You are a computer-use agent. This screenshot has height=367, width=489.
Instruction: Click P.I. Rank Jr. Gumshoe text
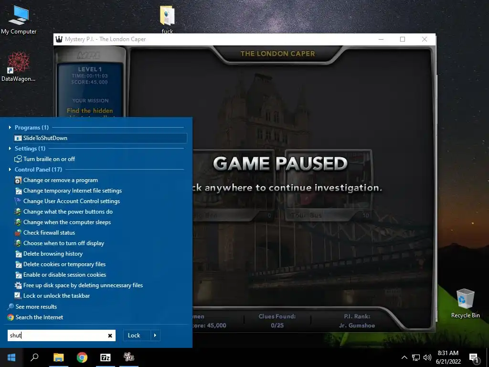coord(357,321)
